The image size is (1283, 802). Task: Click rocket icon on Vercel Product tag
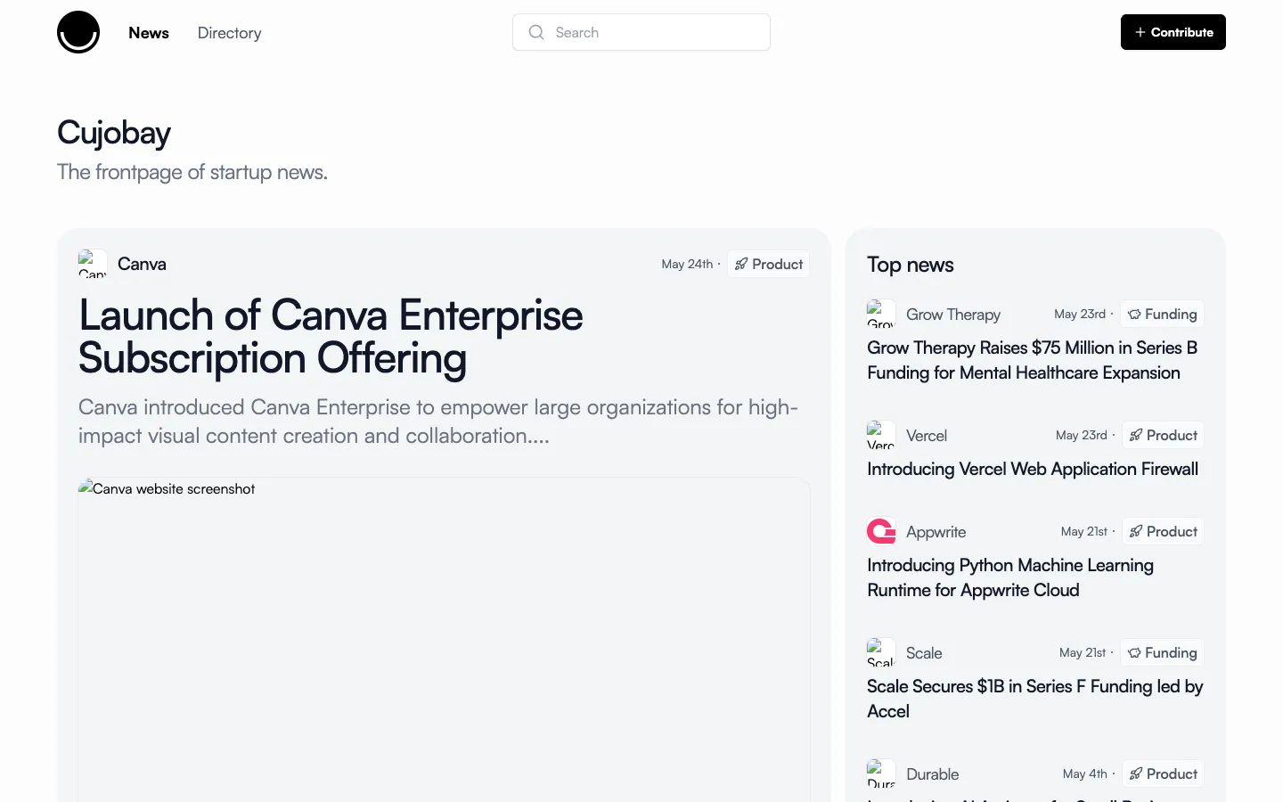pyautogui.click(x=1136, y=435)
